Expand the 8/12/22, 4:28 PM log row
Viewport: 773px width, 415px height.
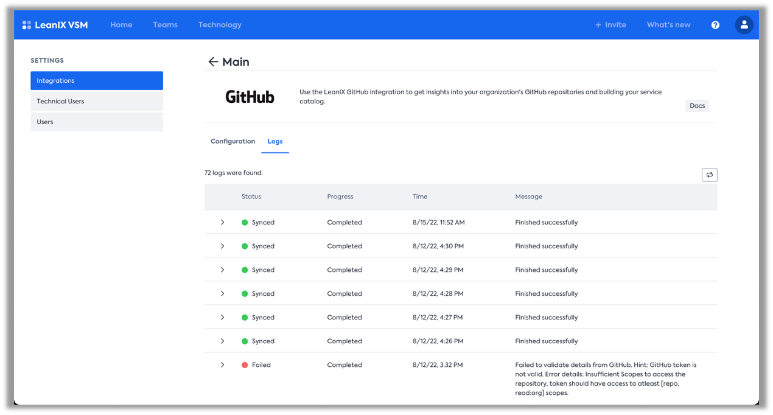222,294
